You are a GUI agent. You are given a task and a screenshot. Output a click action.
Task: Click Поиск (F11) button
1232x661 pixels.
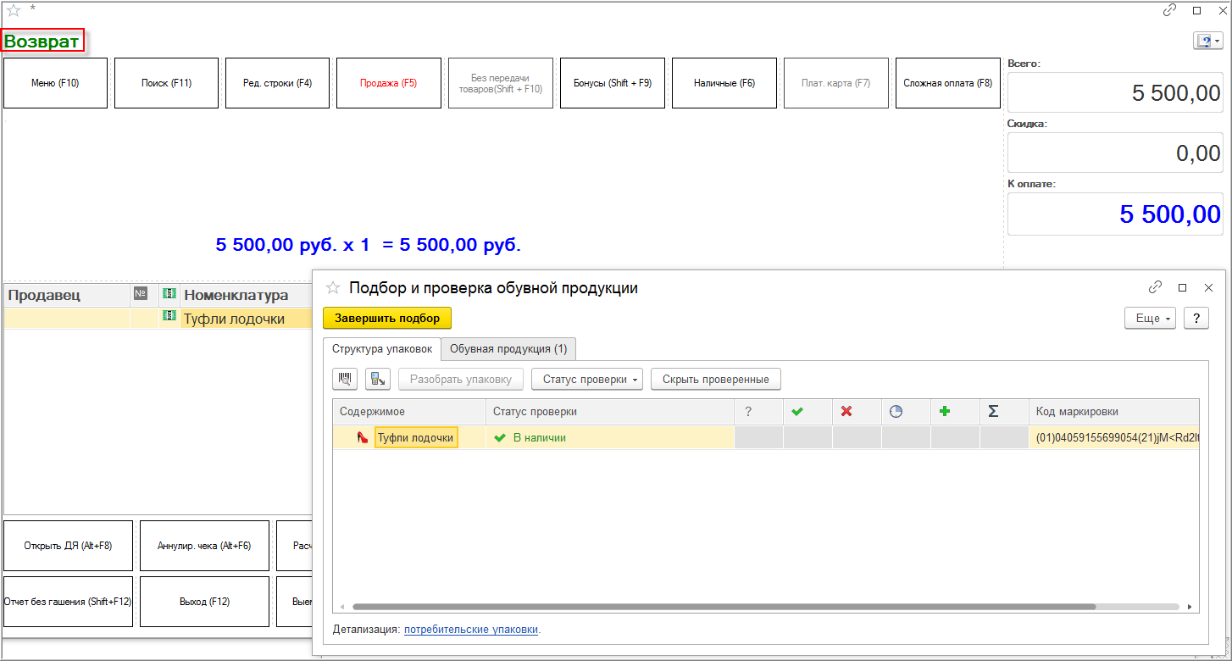166,83
